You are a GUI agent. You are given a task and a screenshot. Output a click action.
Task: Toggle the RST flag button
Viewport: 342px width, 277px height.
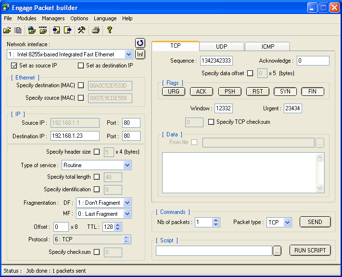pyautogui.click(x=258, y=92)
